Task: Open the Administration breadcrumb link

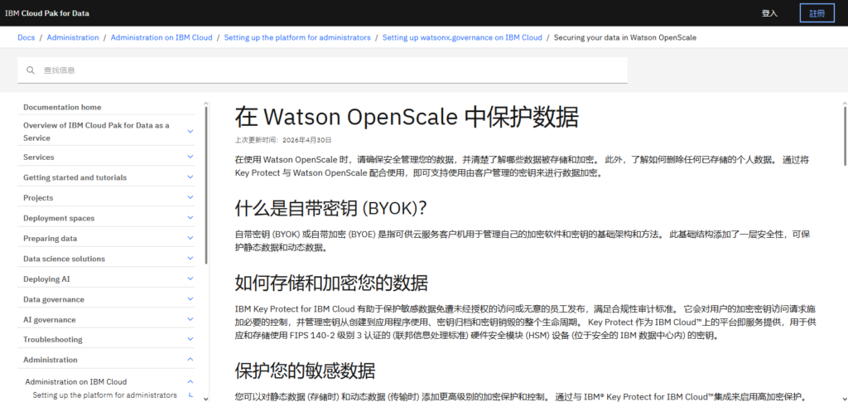Action: (x=73, y=38)
